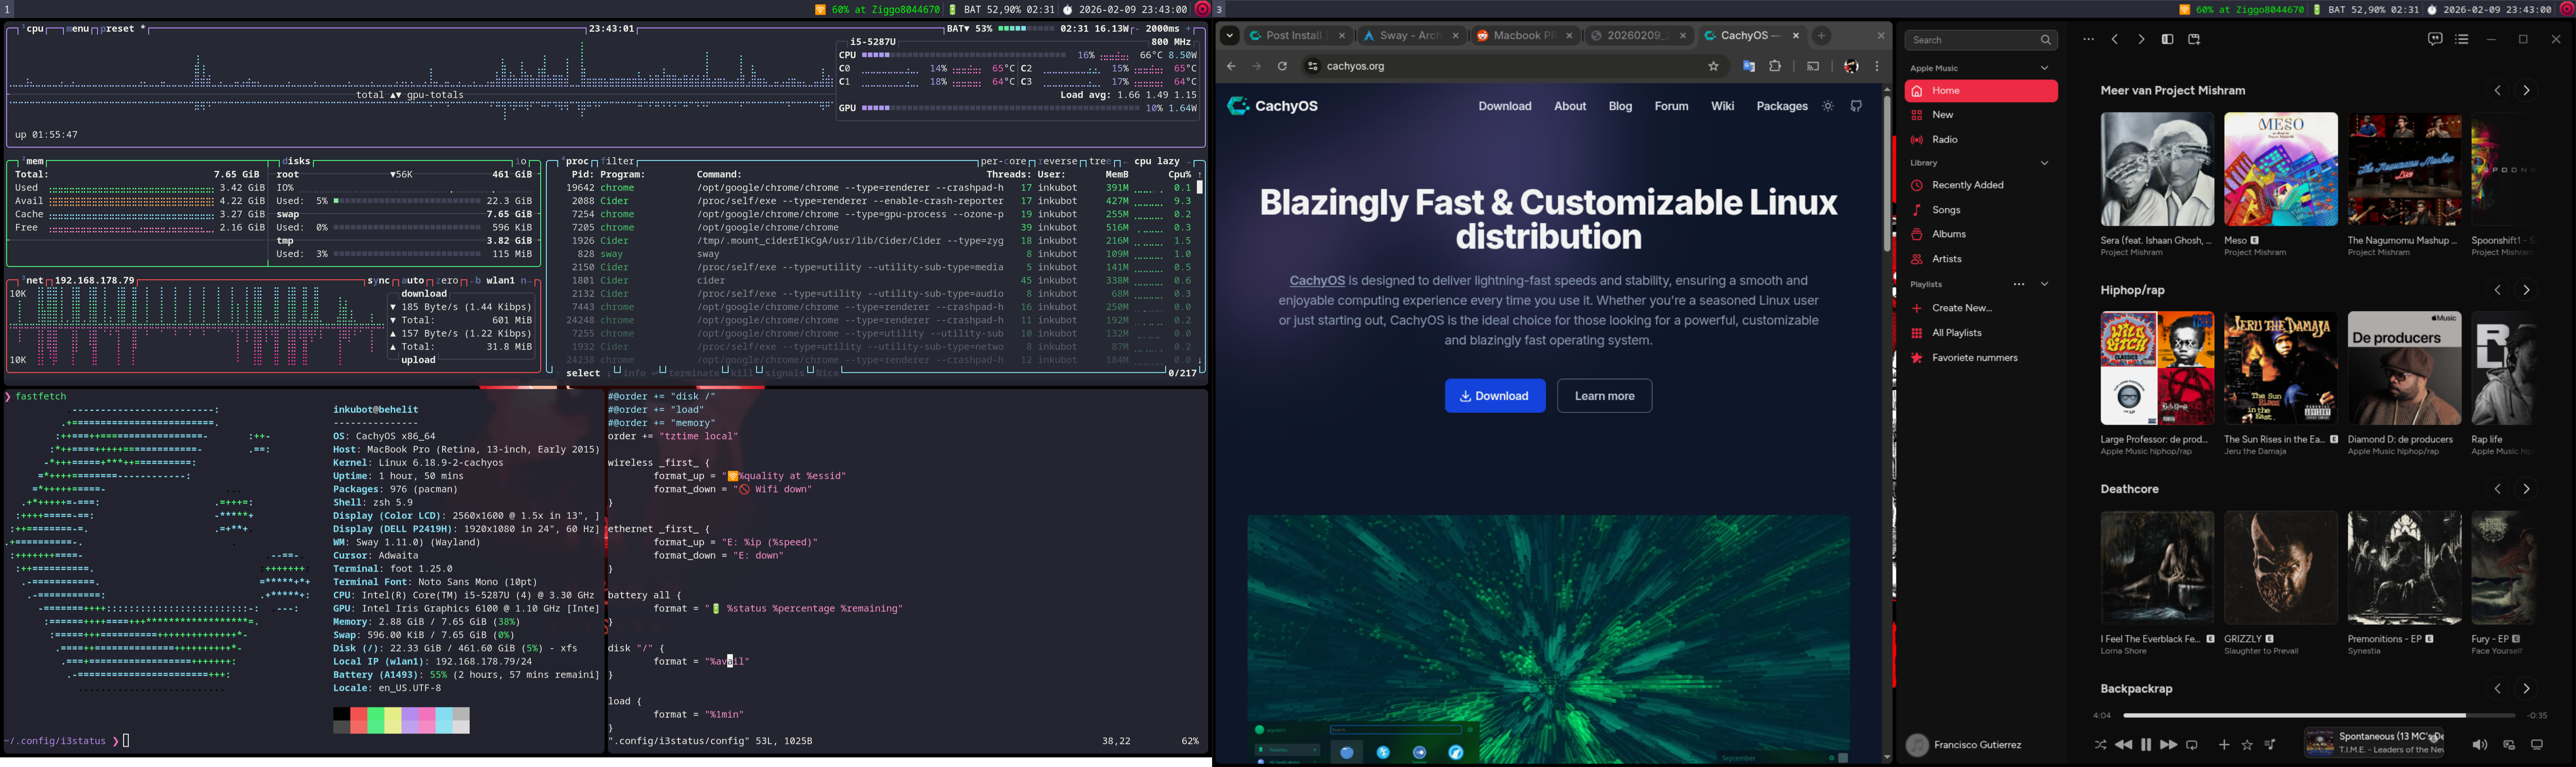Open the lyrics panel in Cider
This screenshot has width=2576, height=767.
[x=2434, y=40]
